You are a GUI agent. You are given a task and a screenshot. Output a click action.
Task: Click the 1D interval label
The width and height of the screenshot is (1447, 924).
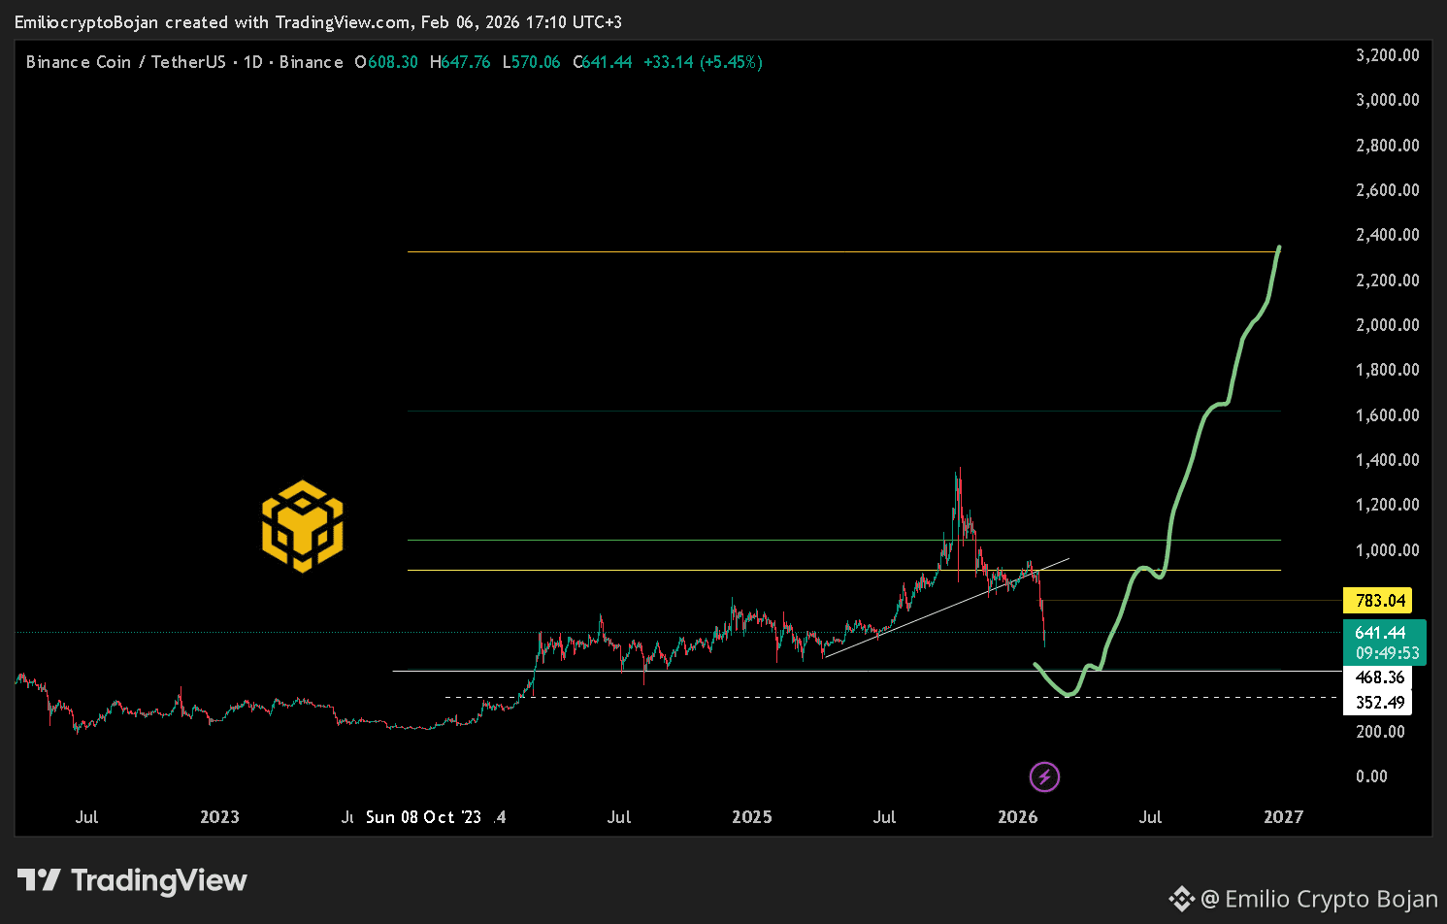click(x=253, y=62)
